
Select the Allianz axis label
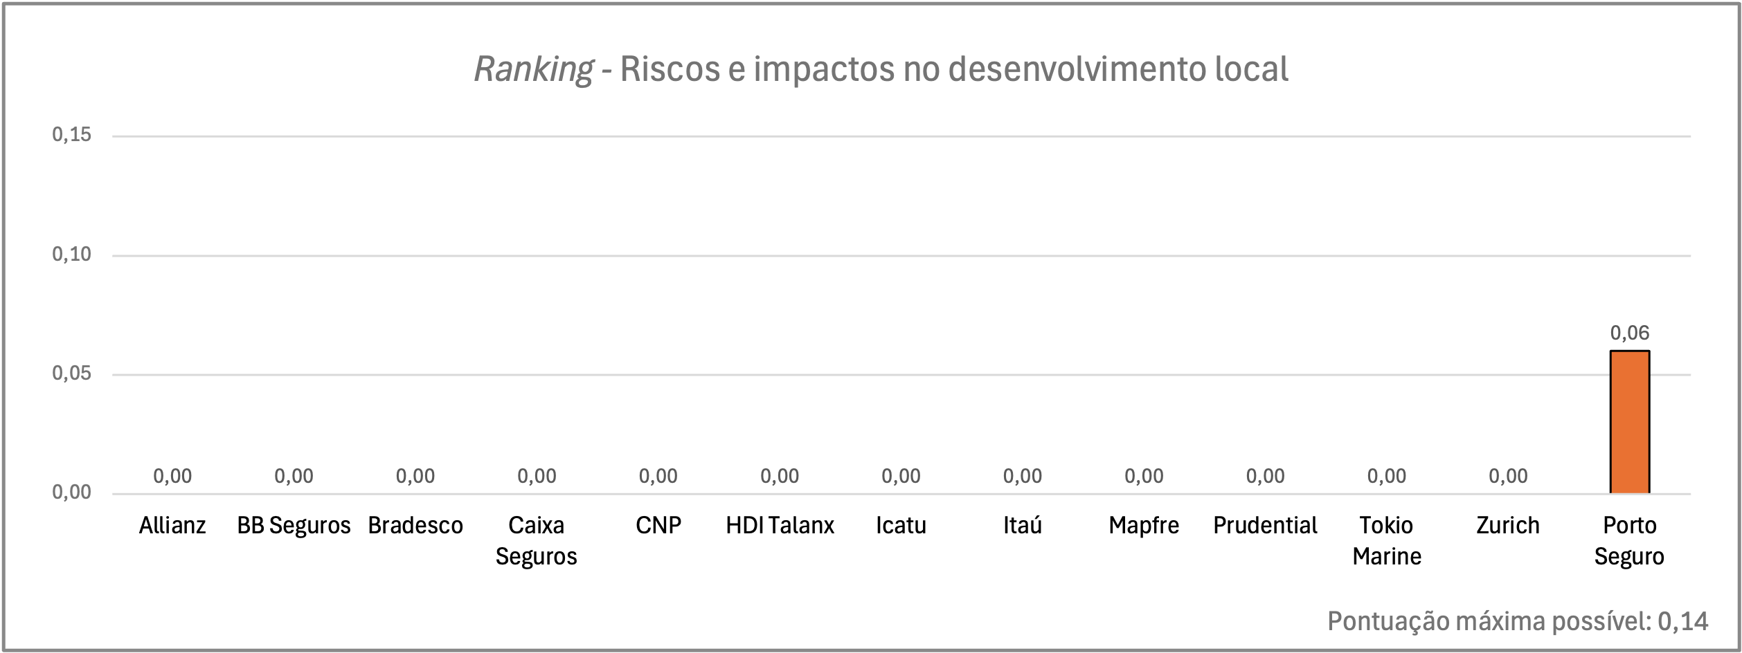[172, 526]
